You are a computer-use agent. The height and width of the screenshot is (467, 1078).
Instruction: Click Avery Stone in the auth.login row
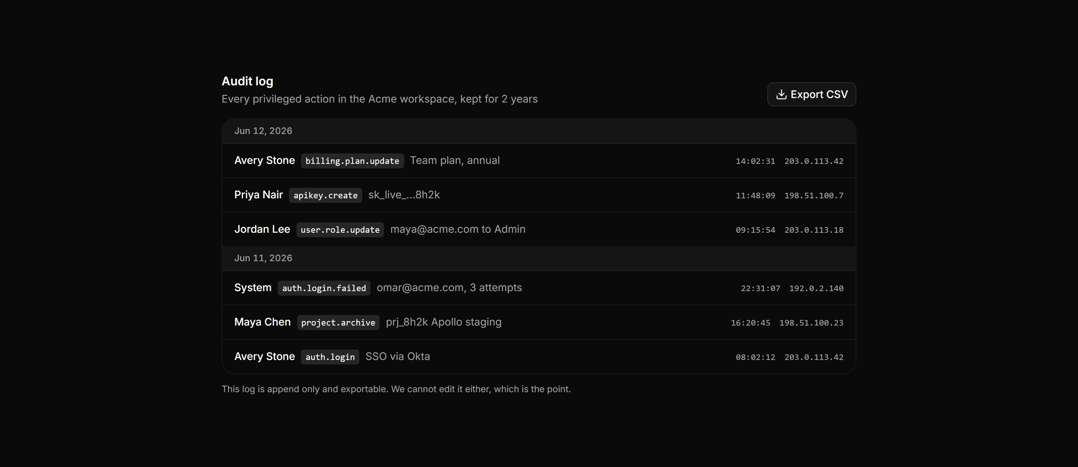click(x=265, y=357)
